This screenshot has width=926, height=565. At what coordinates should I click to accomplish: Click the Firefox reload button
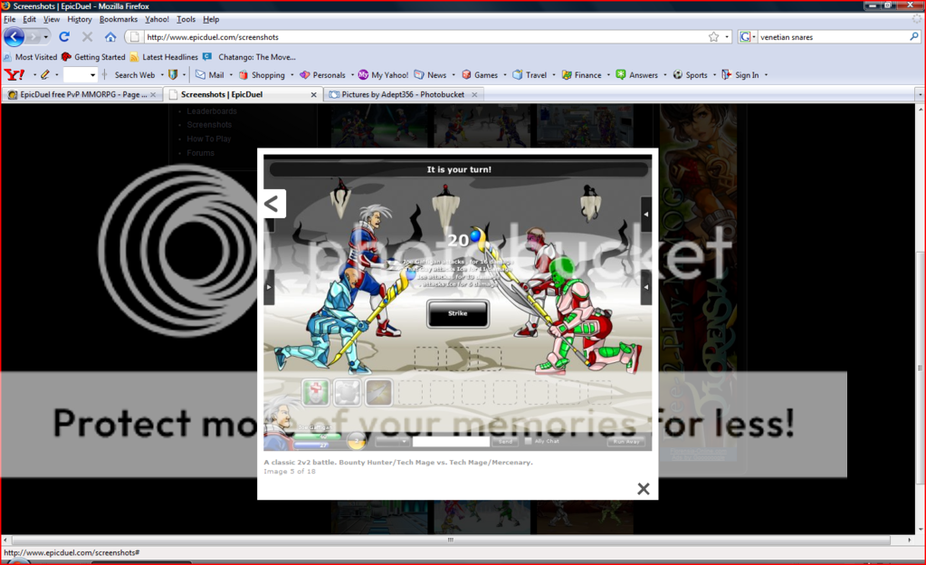pyautogui.click(x=64, y=37)
